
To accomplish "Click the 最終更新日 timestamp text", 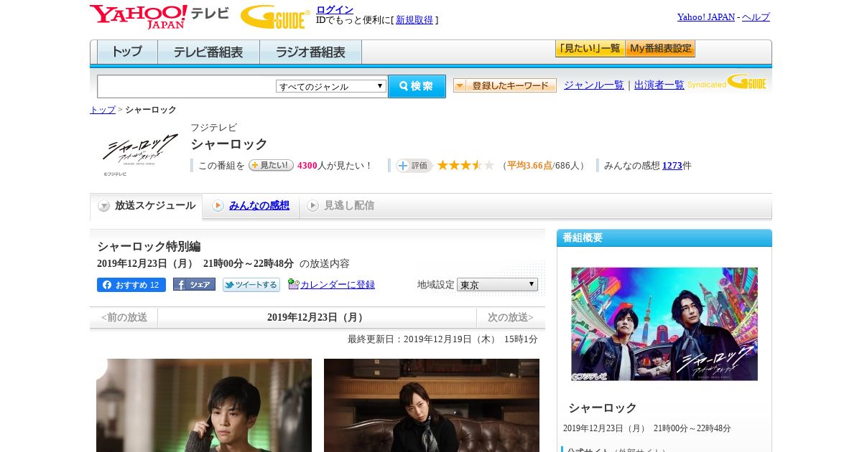I will [x=442, y=339].
